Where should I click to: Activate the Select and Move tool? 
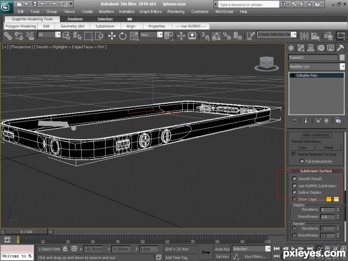pyautogui.click(x=112, y=36)
